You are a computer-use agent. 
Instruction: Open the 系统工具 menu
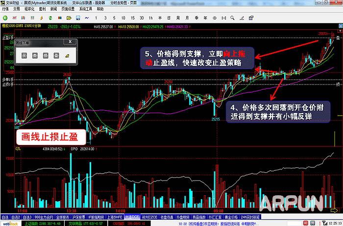click(86, 9)
